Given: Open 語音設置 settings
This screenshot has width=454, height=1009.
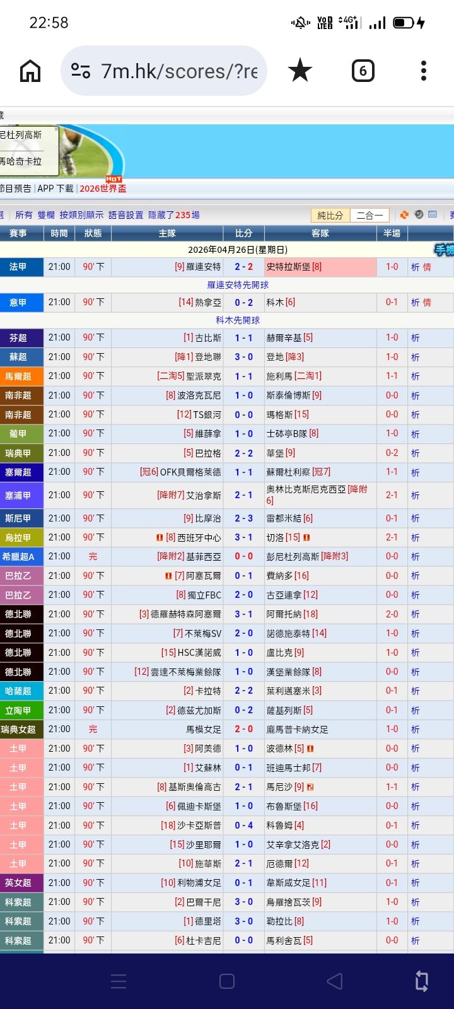Looking at the screenshot, I should [126, 215].
